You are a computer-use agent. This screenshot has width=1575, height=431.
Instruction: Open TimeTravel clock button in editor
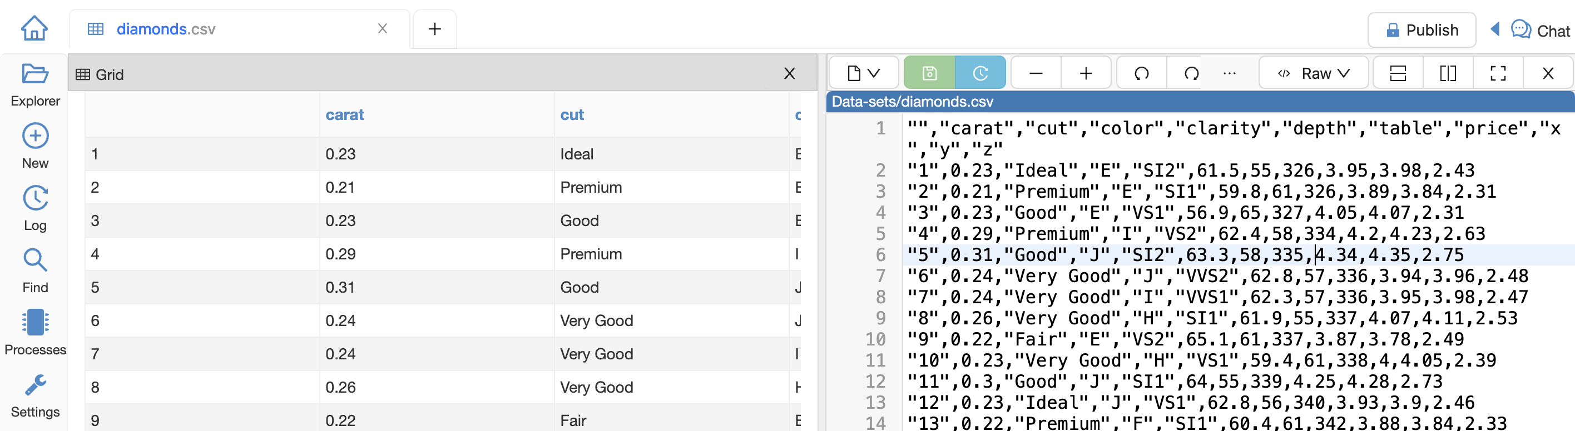(x=979, y=74)
